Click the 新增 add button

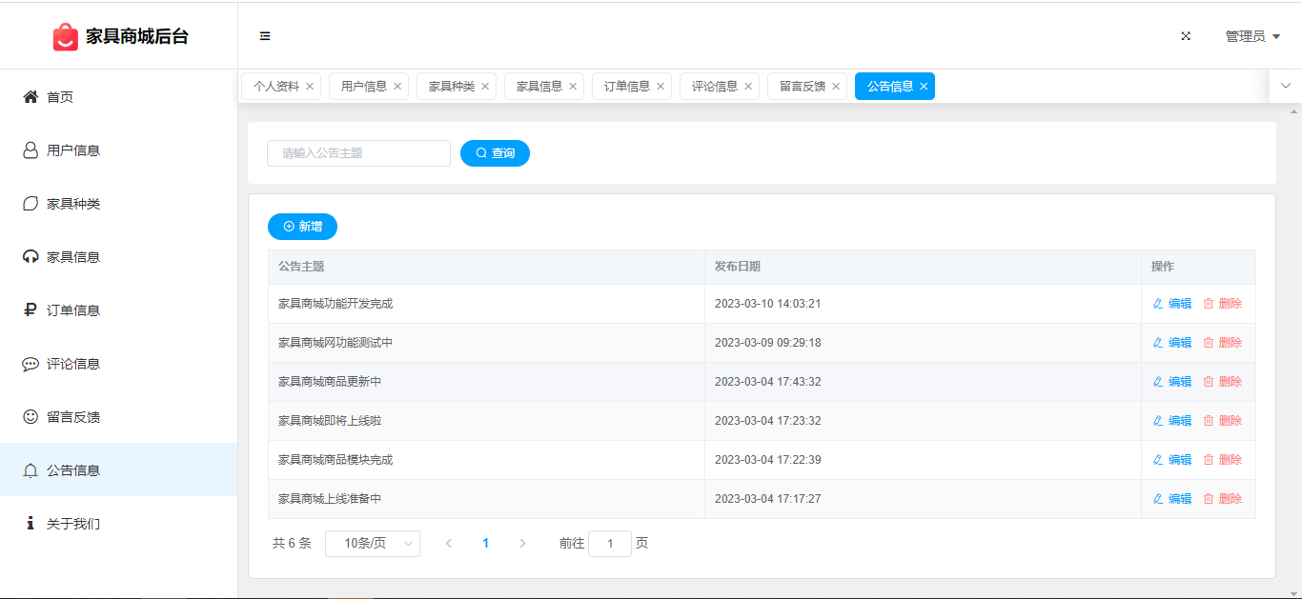(302, 227)
